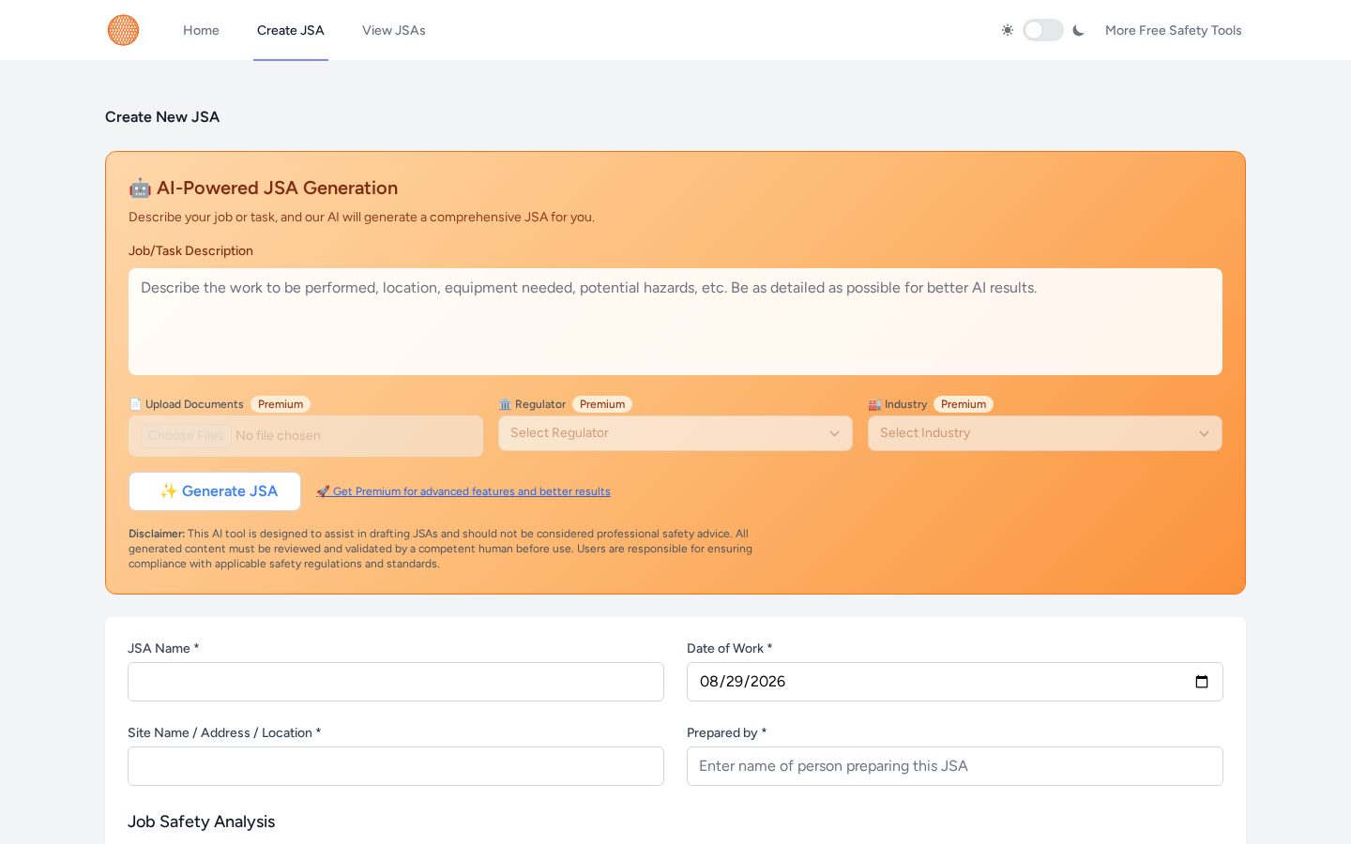Click the Generate JSA button
The width and height of the screenshot is (1351, 844).
click(215, 491)
